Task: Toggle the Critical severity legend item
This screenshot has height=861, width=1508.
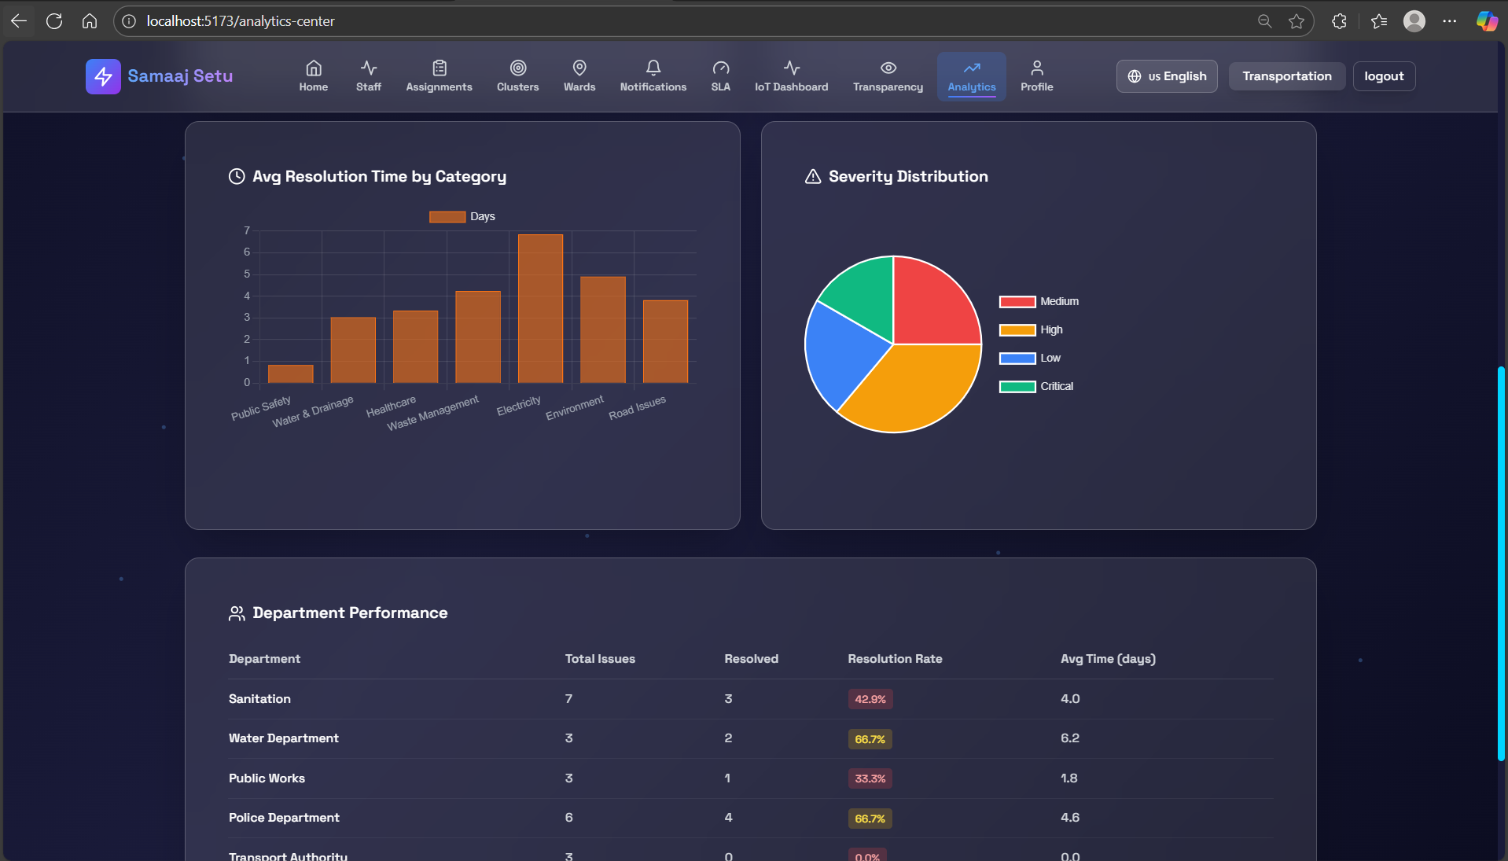Action: tap(1036, 387)
